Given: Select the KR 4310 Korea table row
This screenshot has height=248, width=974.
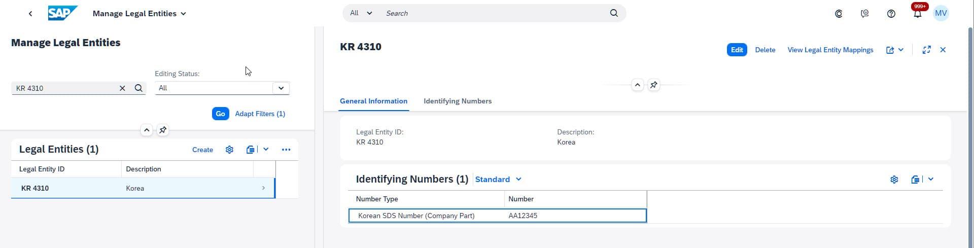Looking at the screenshot, I should point(142,188).
